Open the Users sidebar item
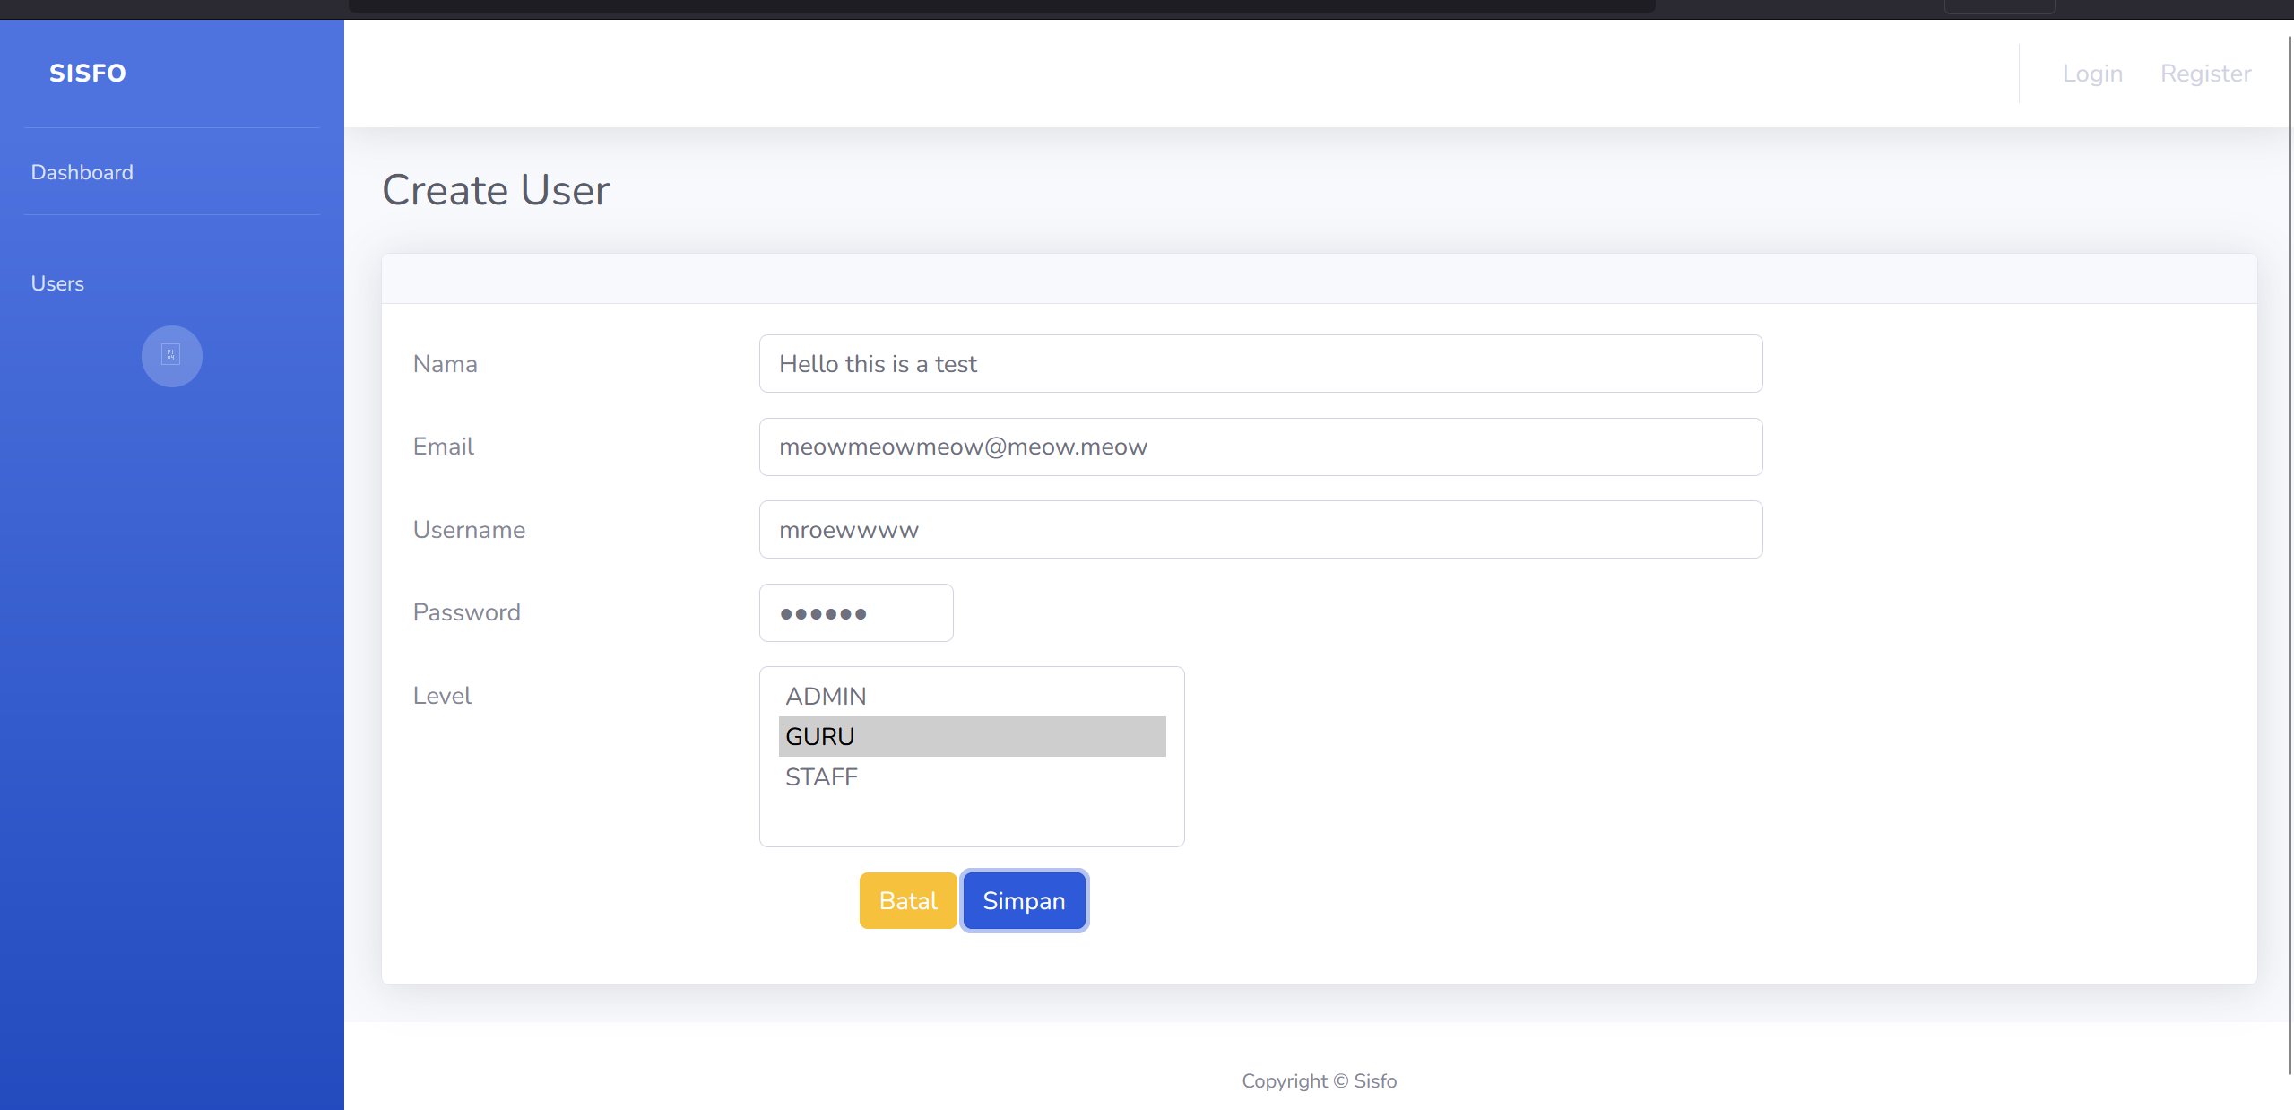 (x=58, y=283)
